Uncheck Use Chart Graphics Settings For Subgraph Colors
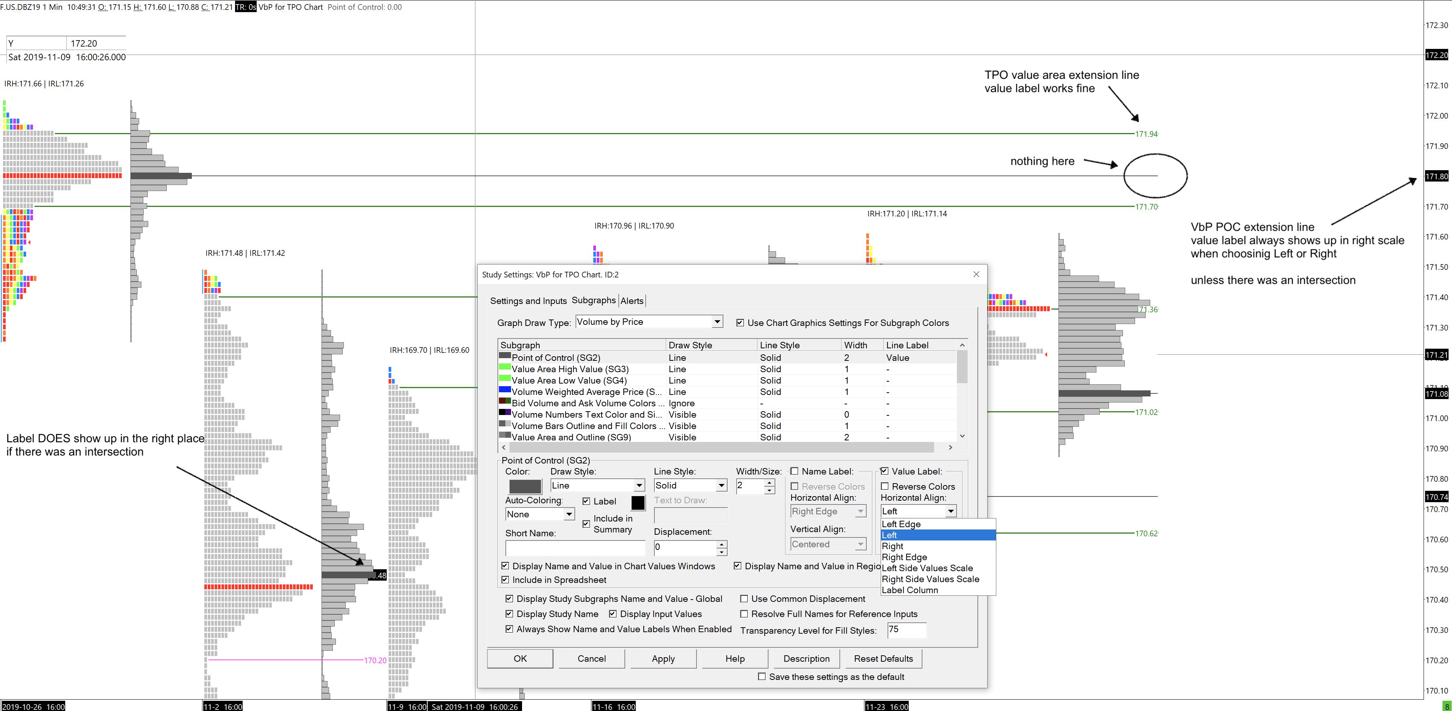Viewport: 1452px width, 711px height. click(740, 323)
